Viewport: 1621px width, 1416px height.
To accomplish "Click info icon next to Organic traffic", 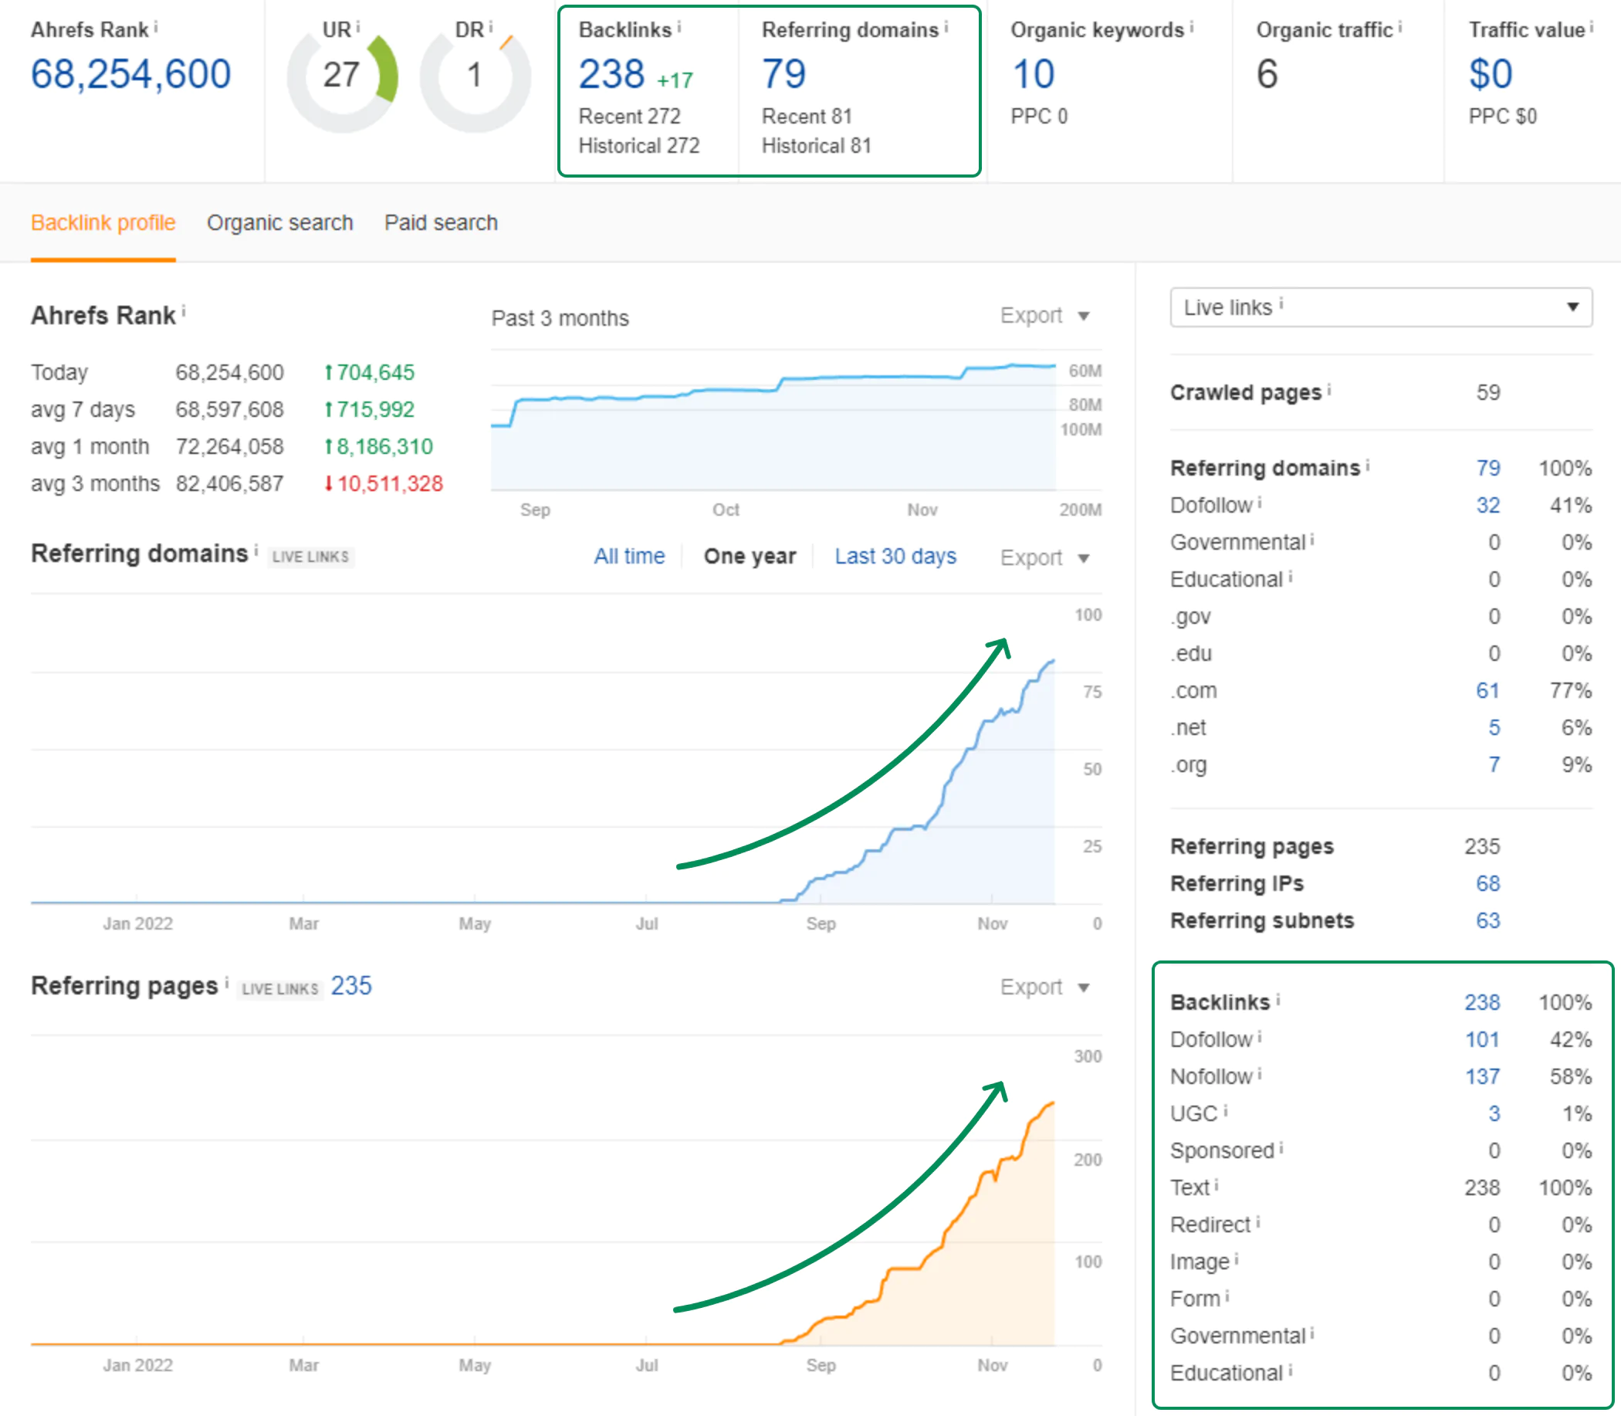I will click(1399, 27).
